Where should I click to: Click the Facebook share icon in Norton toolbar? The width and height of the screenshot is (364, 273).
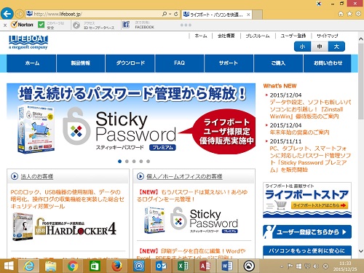126,25
